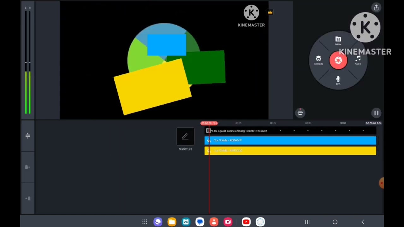404x227 pixels.
Task: Click the 00:01 ruler mark
Action: [238, 123]
